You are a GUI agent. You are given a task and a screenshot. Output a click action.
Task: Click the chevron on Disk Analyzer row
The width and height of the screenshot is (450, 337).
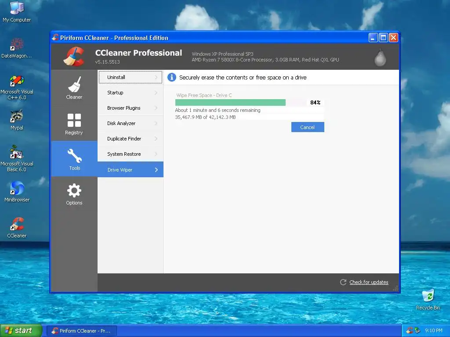156,123
